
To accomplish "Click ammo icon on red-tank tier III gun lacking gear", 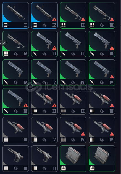I will (6, 140).
